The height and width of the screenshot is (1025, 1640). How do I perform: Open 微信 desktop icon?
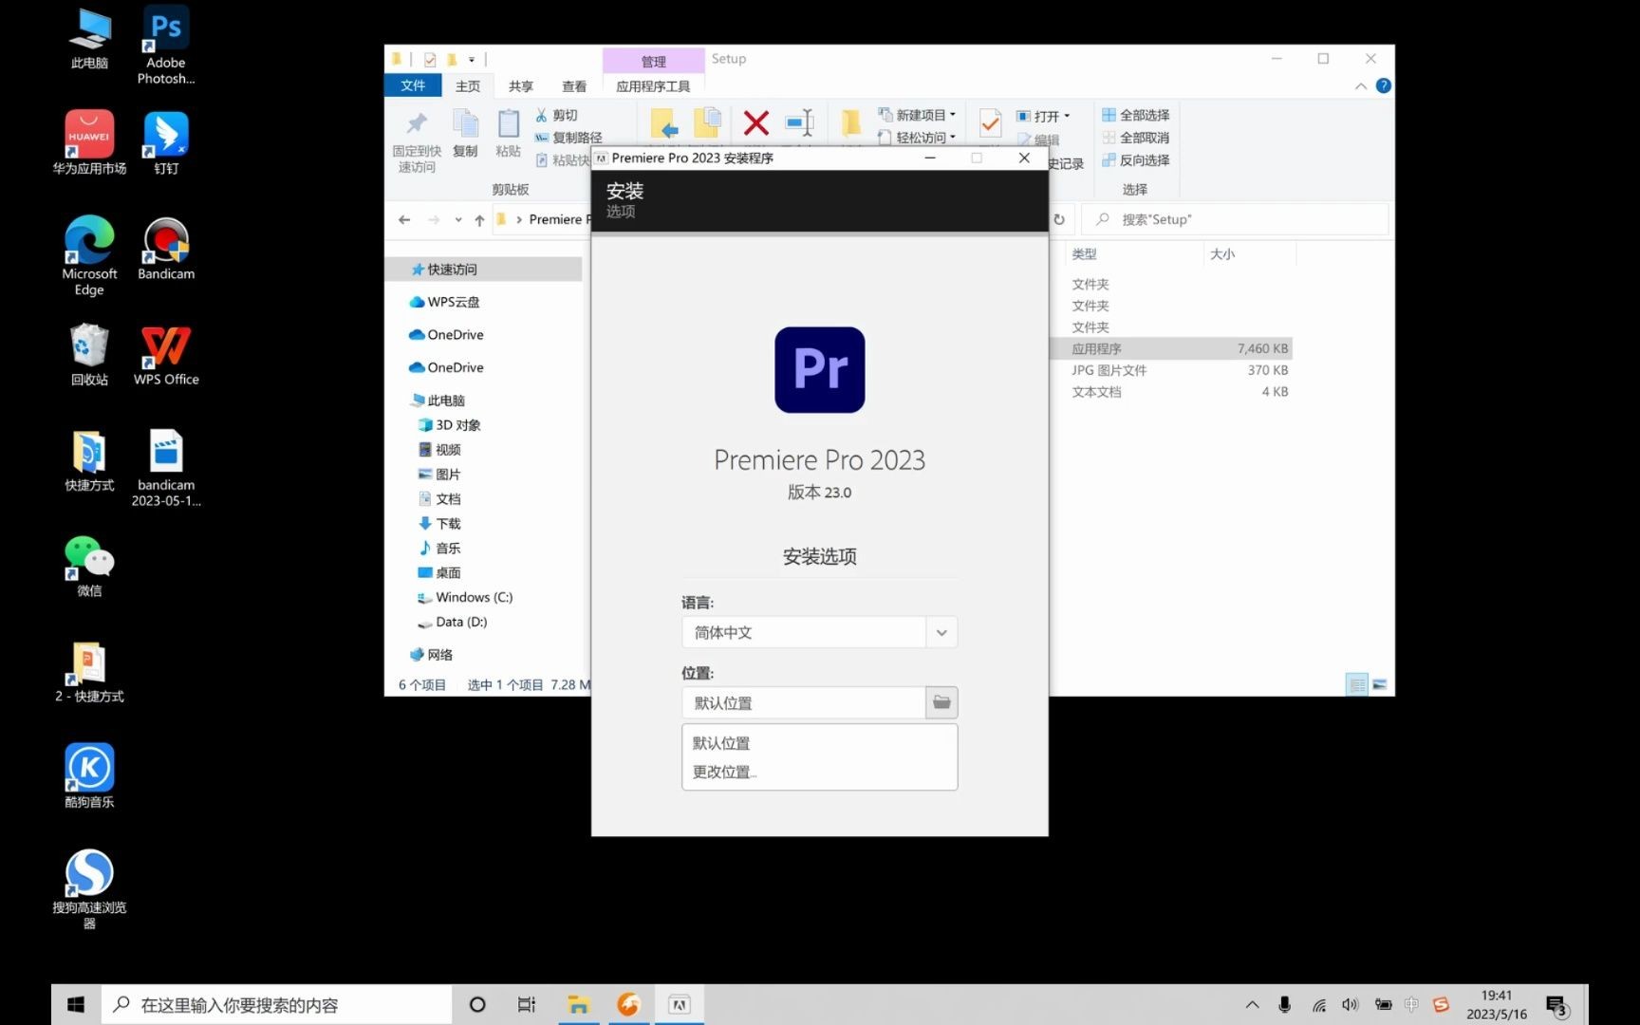pos(89,566)
